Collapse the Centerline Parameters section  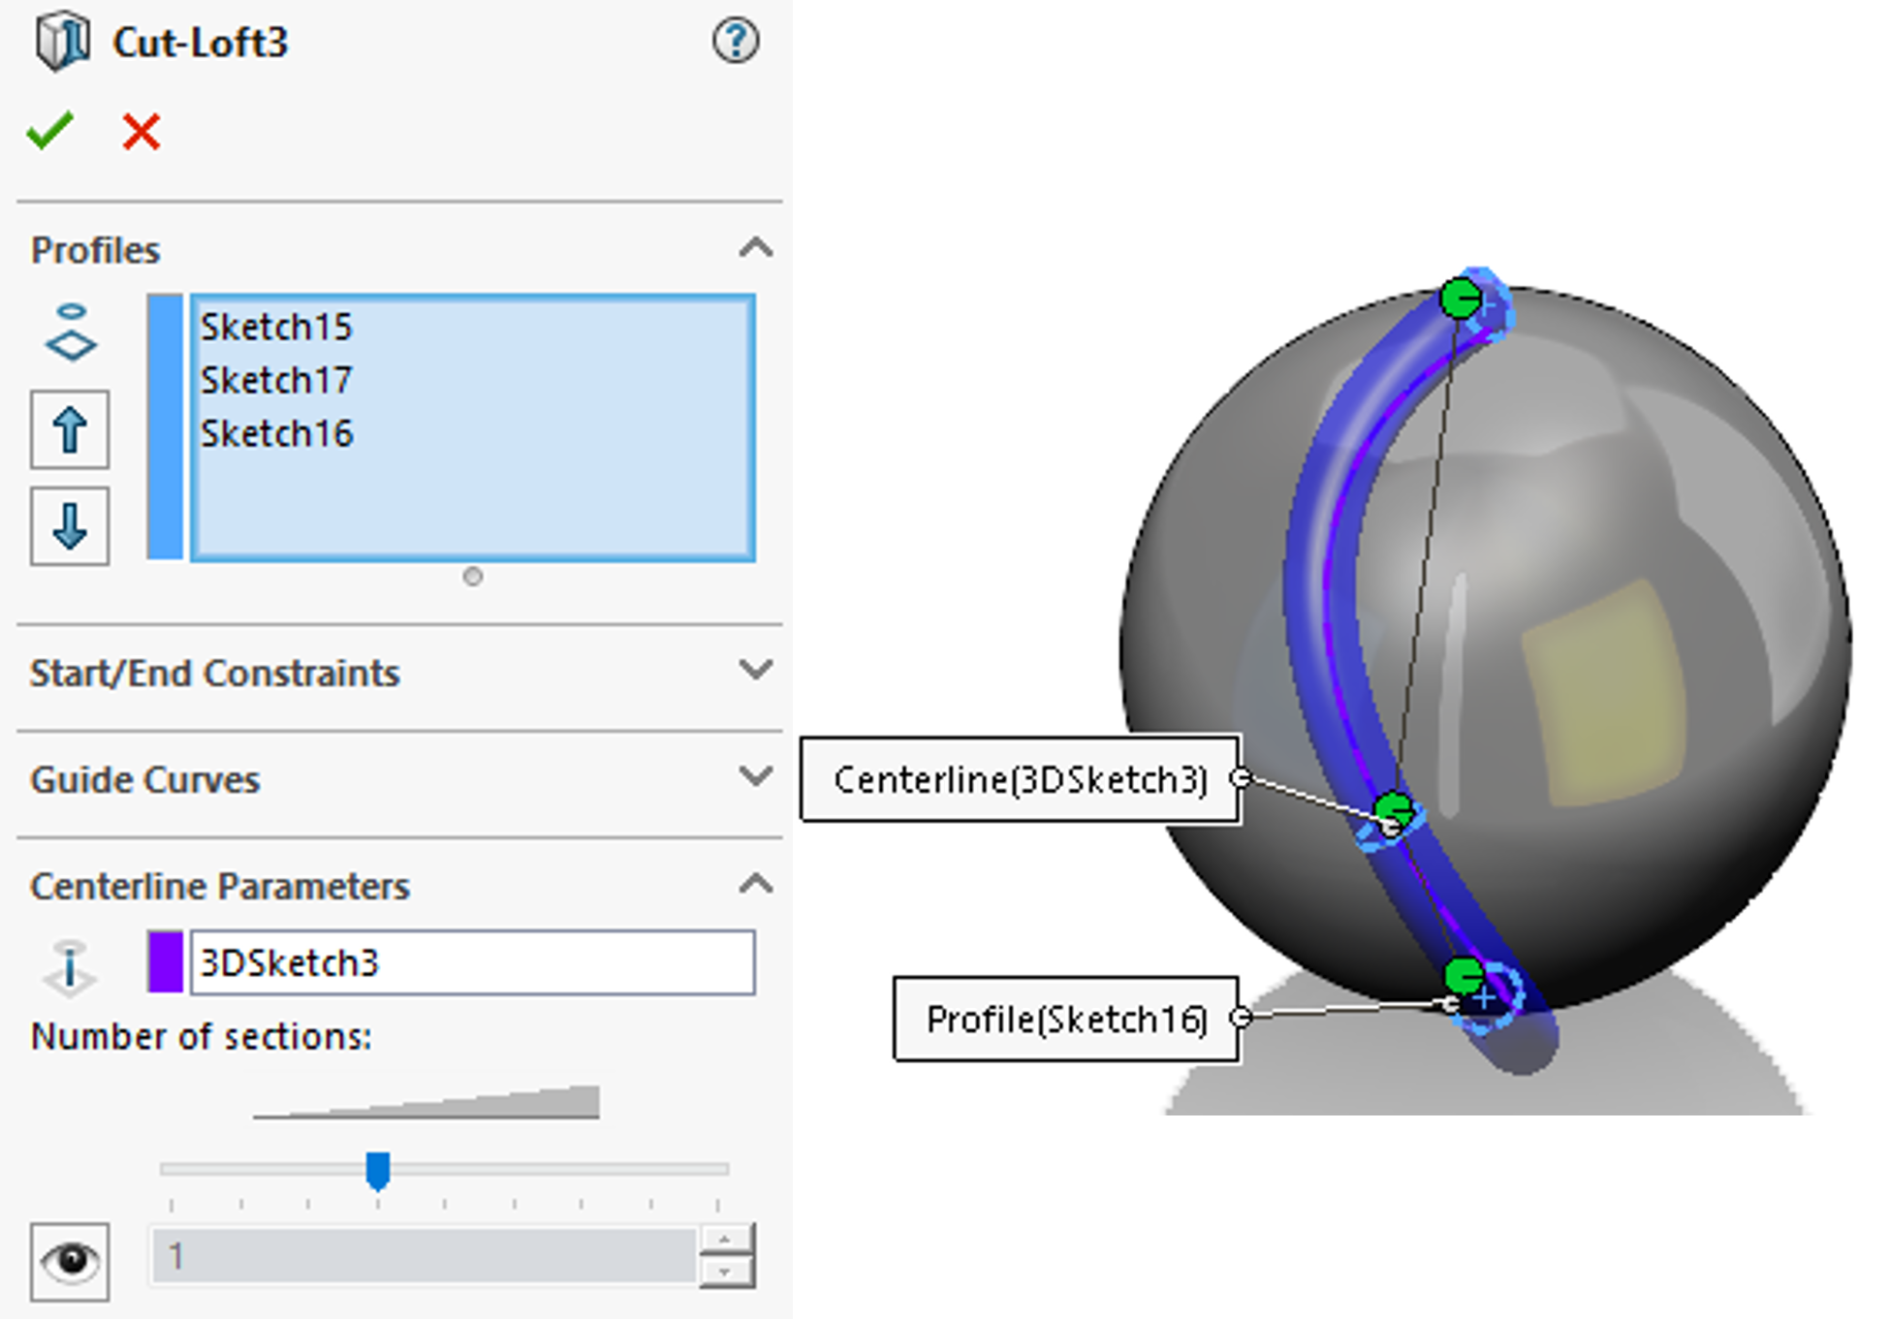coord(755,884)
